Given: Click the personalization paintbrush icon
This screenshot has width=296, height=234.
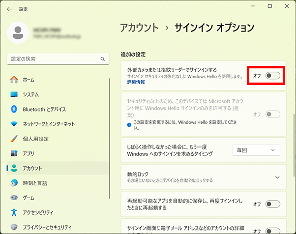Looking at the screenshot, I should click(x=14, y=139).
